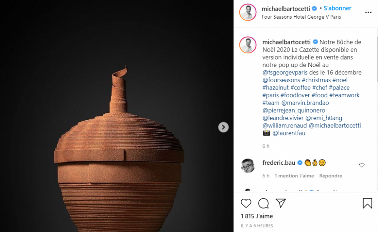The width and height of the screenshot is (378, 232).
Task: Reply to frederic.bau's comment via Répondre
Action: click(330, 176)
